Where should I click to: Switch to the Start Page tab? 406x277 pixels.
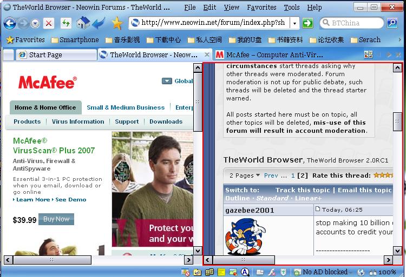point(56,55)
